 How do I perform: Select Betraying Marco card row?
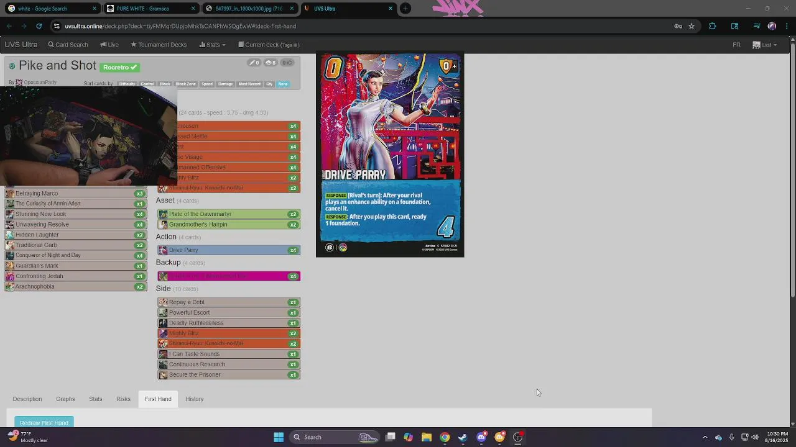pyautogui.click(x=75, y=194)
